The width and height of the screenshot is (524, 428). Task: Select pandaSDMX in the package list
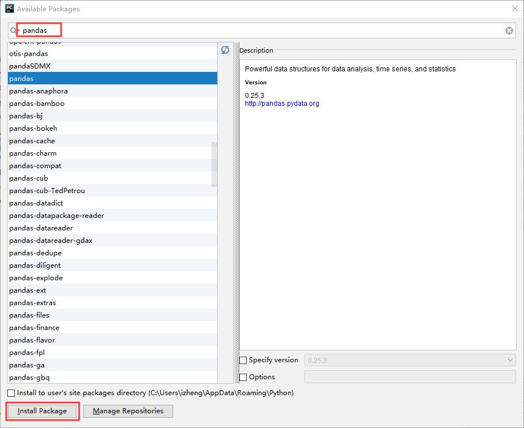(x=112, y=66)
